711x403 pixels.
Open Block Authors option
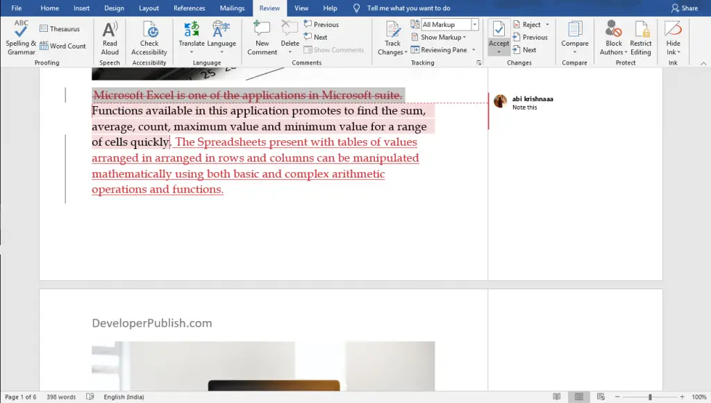(614, 37)
